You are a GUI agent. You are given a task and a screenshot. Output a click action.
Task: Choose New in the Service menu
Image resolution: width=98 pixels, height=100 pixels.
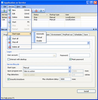(x=19, y=10)
